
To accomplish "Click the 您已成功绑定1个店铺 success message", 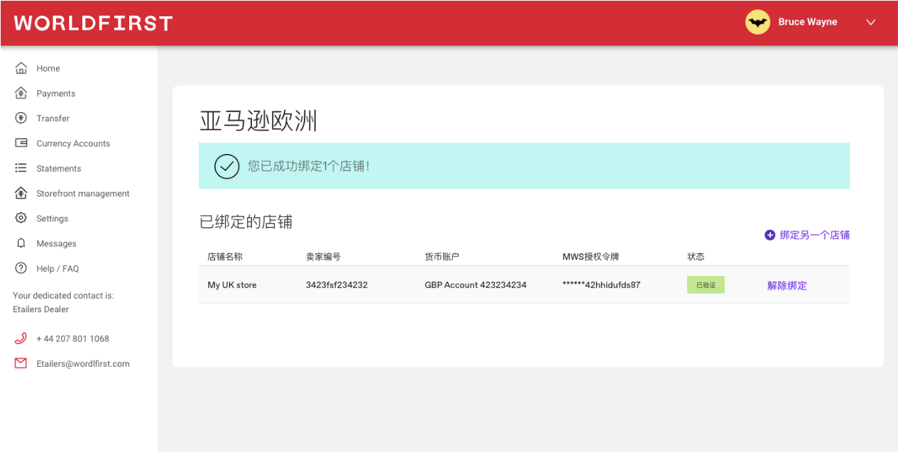I will 309,166.
